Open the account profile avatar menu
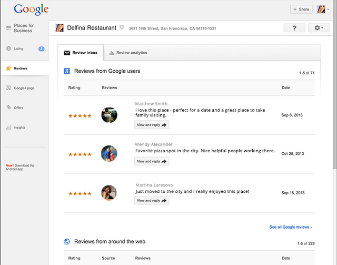The height and width of the screenshot is (265, 337). point(322,9)
